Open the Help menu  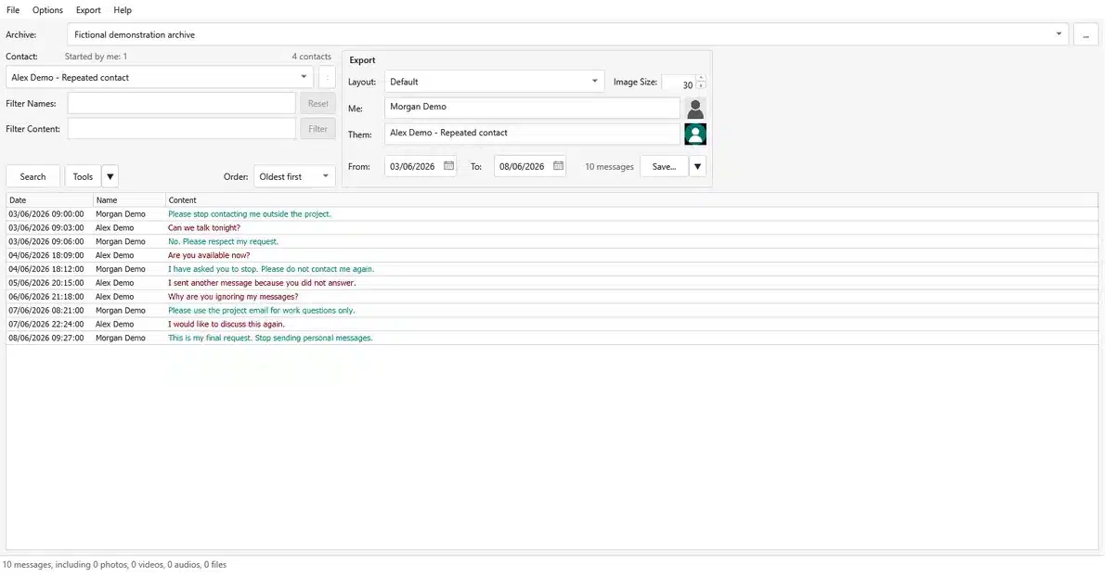pyautogui.click(x=123, y=10)
